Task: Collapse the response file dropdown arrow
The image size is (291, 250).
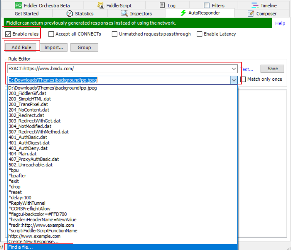Action: (x=234, y=80)
